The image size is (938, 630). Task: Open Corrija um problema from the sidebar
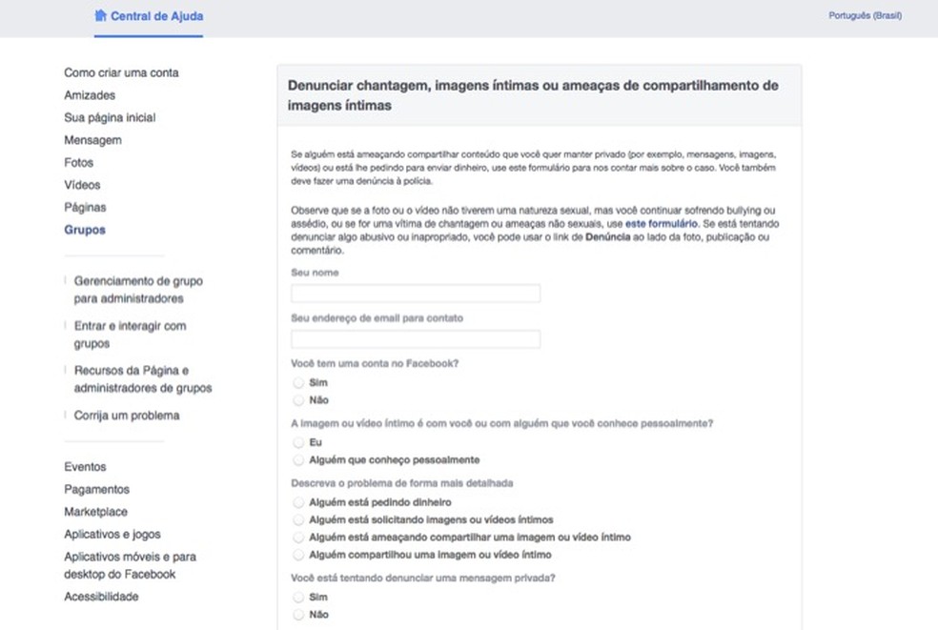pyautogui.click(x=125, y=416)
